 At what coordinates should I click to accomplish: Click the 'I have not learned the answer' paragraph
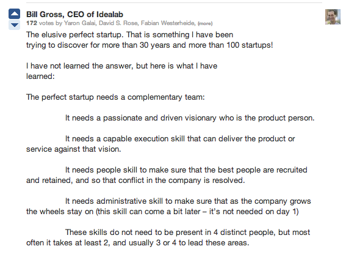pyautogui.click(x=122, y=71)
